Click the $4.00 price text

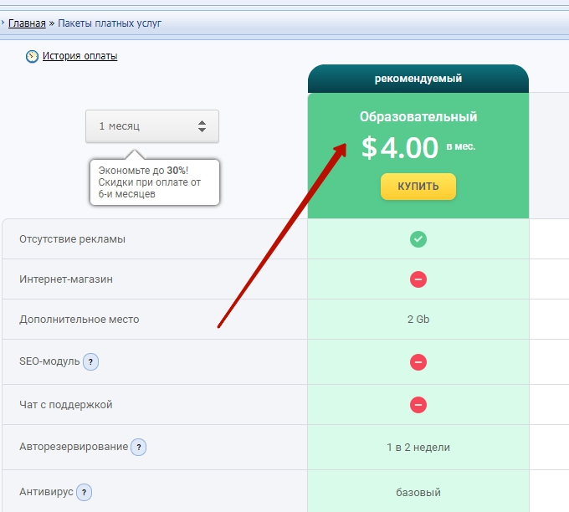click(400, 148)
